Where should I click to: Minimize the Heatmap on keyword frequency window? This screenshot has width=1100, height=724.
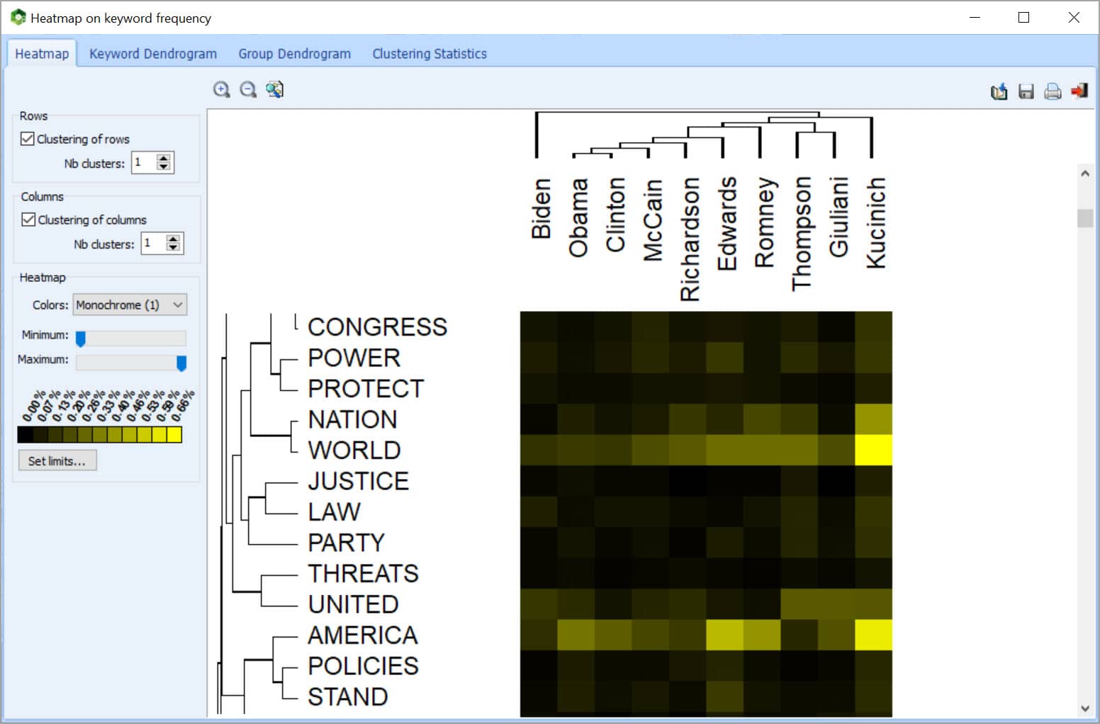pyautogui.click(x=975, y=17)
